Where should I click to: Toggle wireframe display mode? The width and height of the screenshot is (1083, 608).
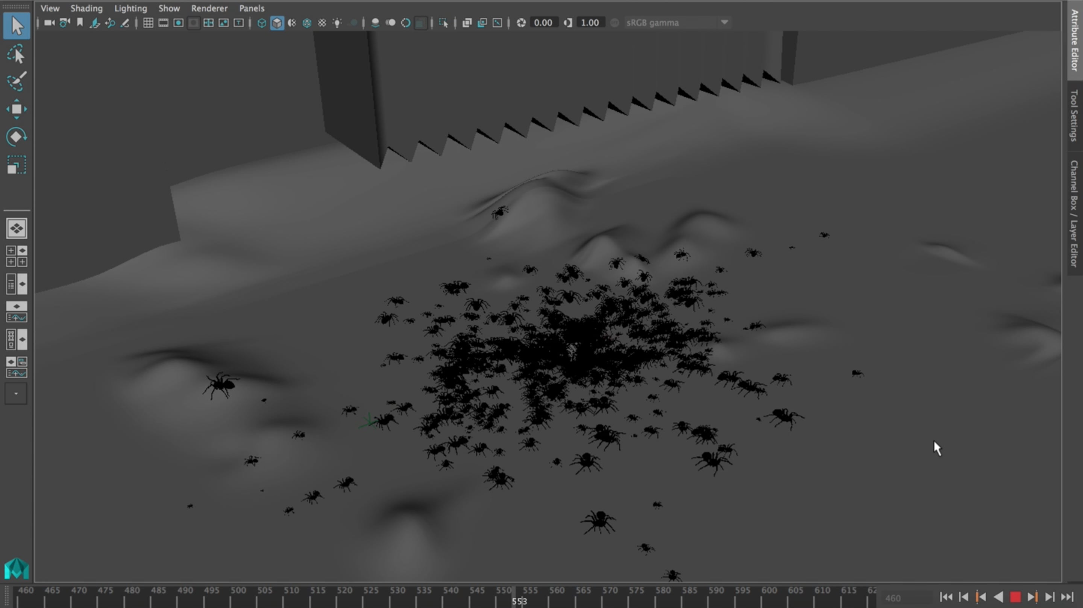(261, 23)
